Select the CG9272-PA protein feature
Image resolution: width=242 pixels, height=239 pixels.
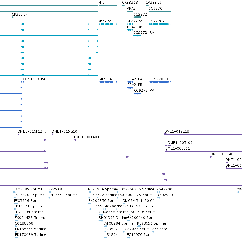[x=138, y=93]
